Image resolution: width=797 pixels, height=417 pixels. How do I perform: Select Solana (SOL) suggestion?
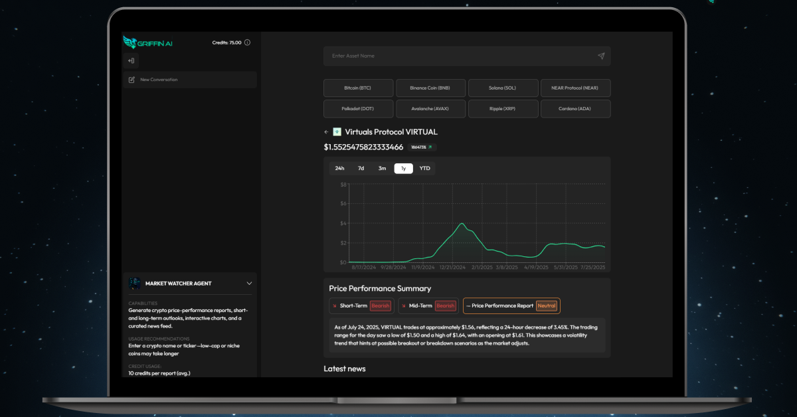503,88
